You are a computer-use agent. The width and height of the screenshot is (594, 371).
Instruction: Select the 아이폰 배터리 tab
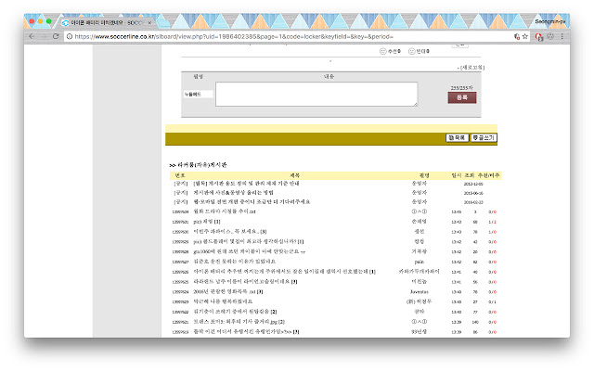click(106, 22)
